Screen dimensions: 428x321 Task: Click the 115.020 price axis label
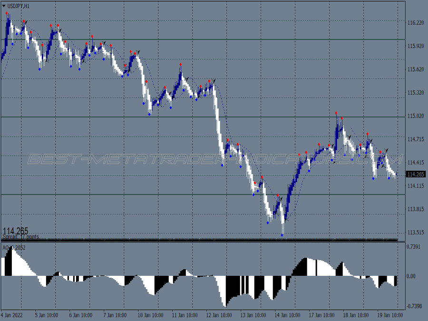[416, 116]
